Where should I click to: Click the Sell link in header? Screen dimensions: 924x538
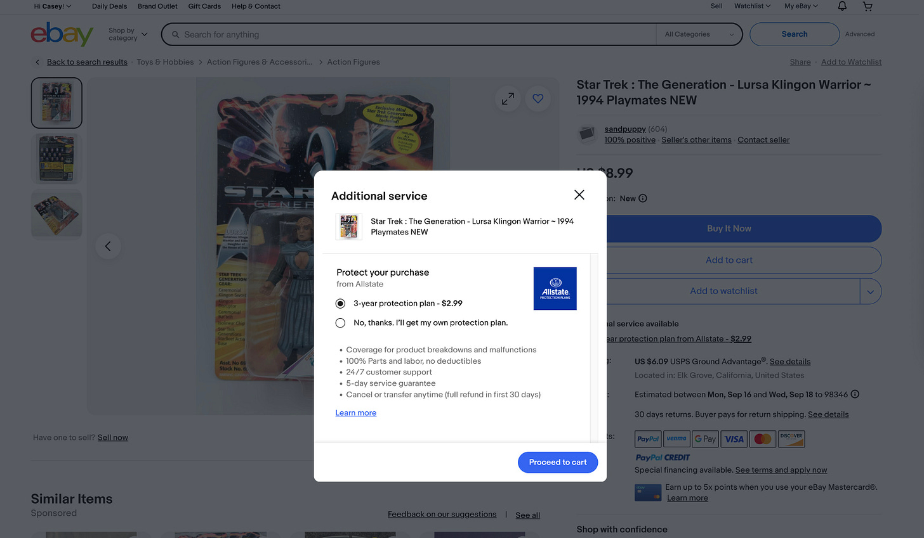coord(716,6)
